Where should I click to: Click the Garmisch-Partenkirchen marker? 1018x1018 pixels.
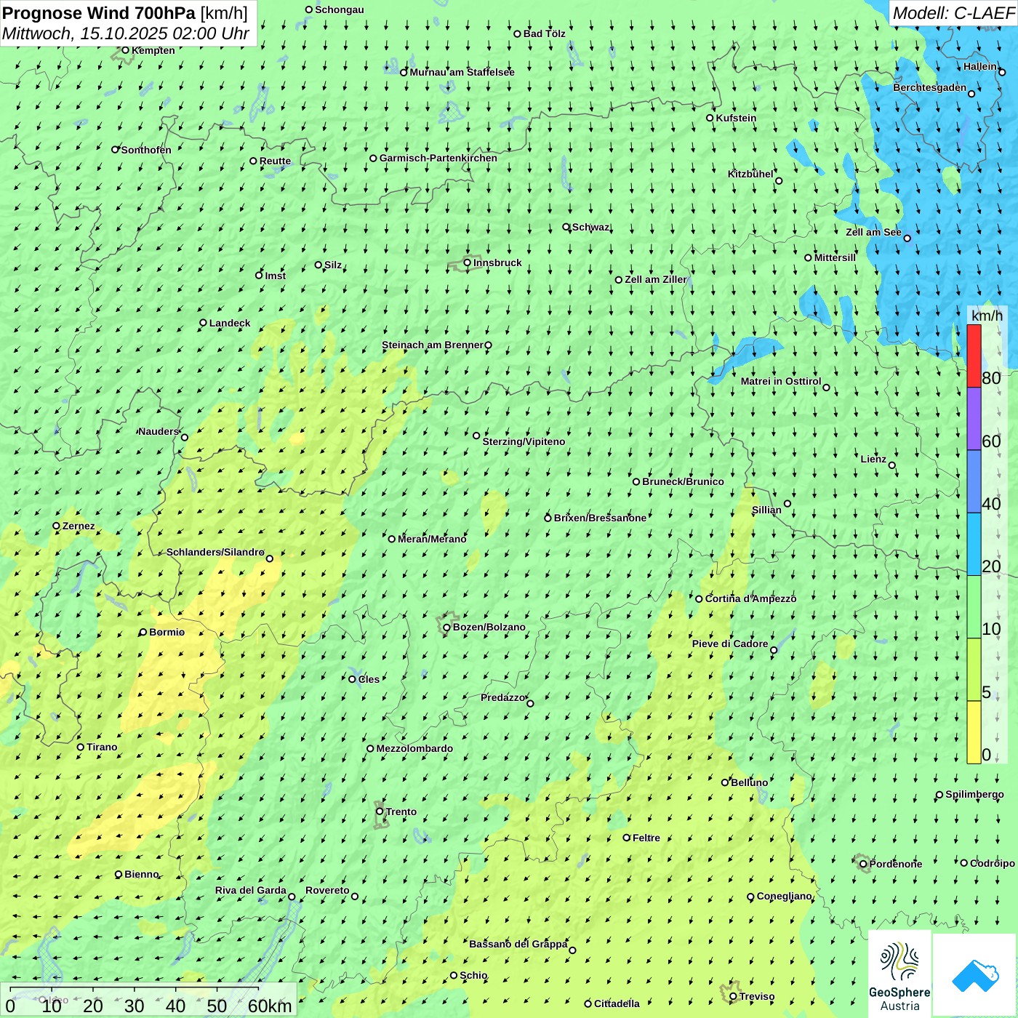coord(374,158)
